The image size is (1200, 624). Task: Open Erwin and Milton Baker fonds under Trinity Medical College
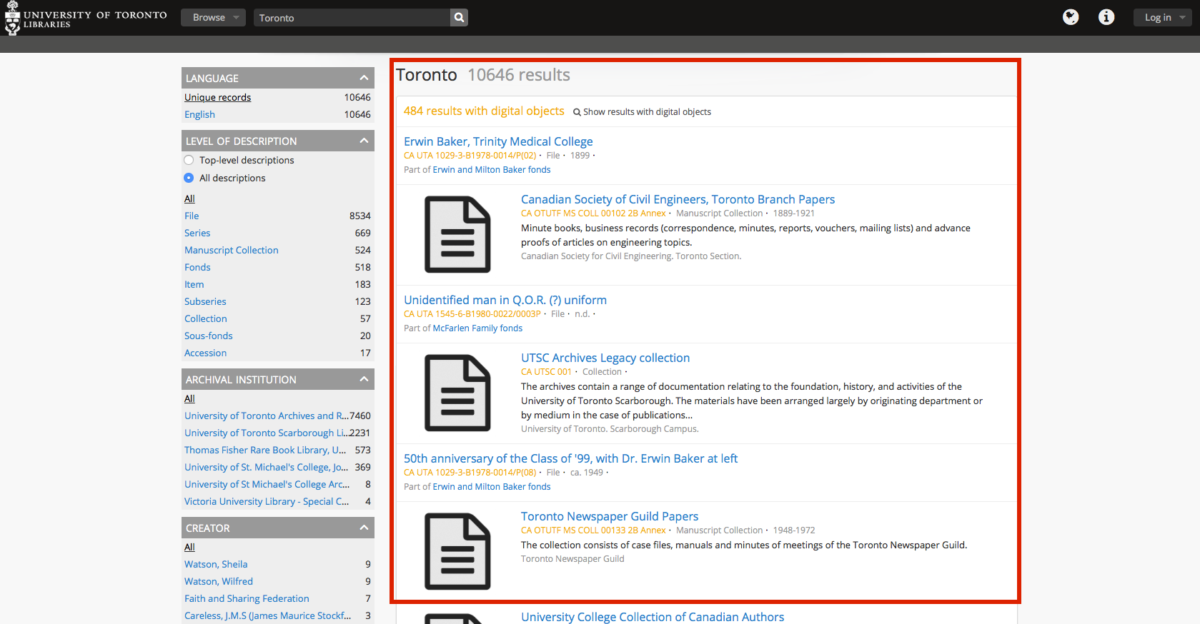492,170
